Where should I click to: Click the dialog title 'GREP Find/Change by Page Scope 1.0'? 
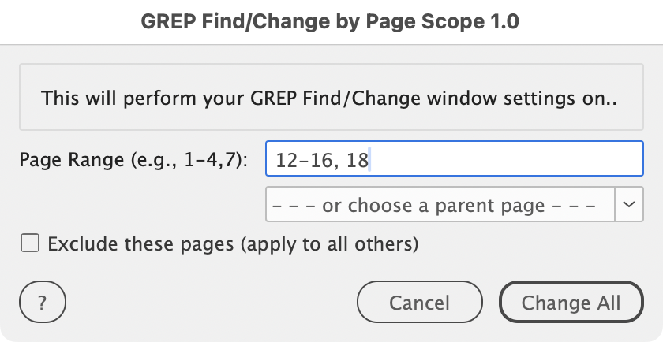331,22
